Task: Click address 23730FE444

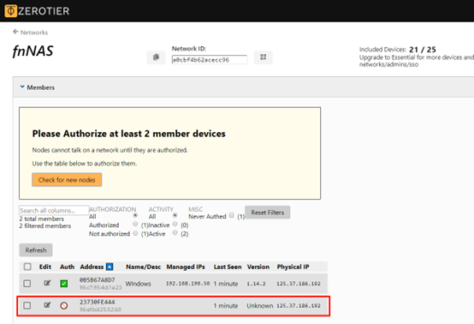Action: tap(98, 302)
